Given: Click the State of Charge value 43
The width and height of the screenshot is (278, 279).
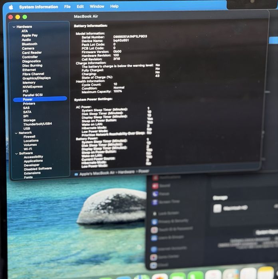Looking at the screenshot, I should pos(157,76).
